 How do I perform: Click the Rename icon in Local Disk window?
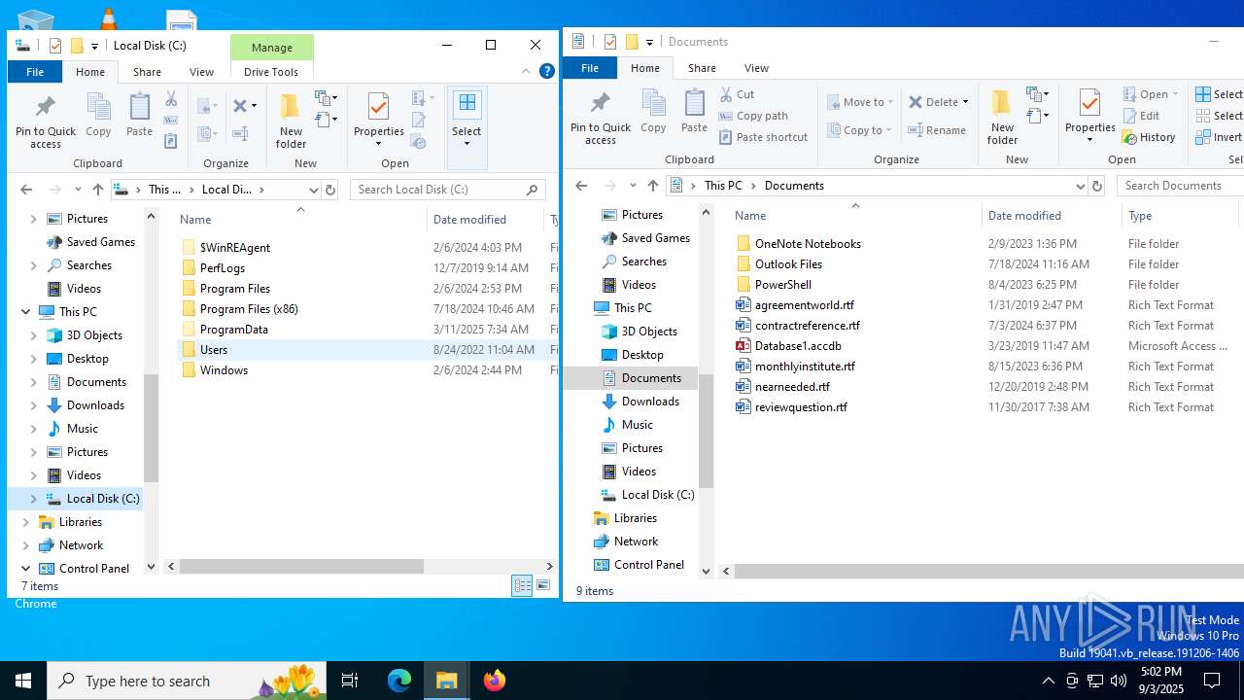241,133
